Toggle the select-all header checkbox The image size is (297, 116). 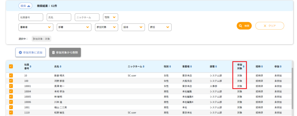(11, 67)
